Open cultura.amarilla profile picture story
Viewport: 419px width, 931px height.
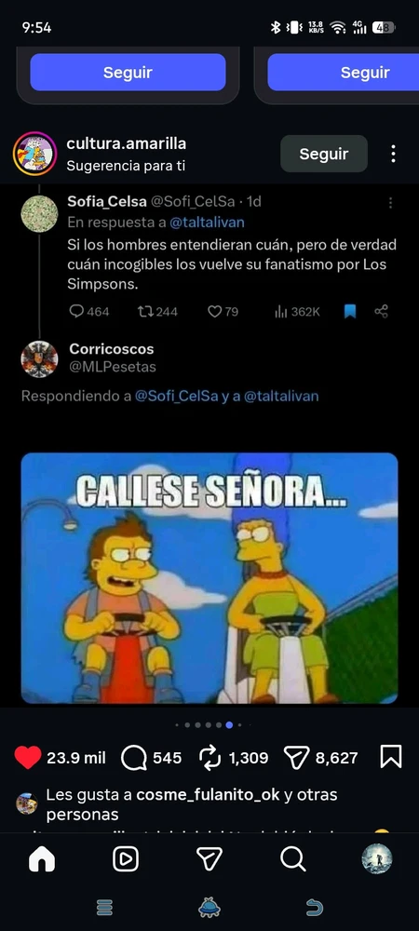[x=35, y=154]
